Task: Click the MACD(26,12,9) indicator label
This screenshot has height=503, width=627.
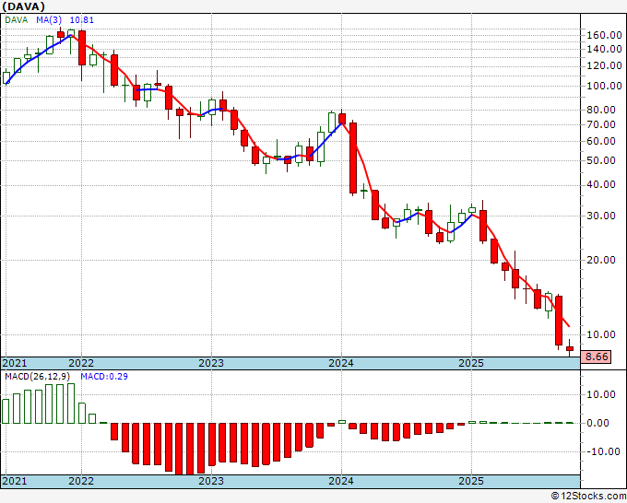Action: point(38,377)
